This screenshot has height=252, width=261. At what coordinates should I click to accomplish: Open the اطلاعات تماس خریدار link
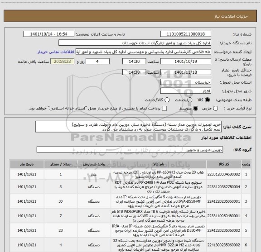coord(56,52)
